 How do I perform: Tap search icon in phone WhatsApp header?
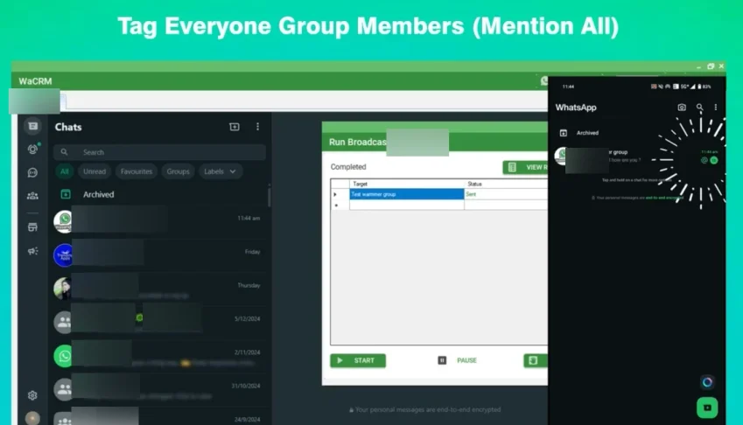coord(699,108)
